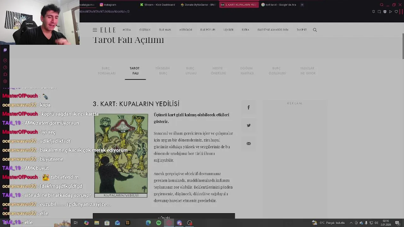Open the ELLE POP UP! menu item

(208, 30)
